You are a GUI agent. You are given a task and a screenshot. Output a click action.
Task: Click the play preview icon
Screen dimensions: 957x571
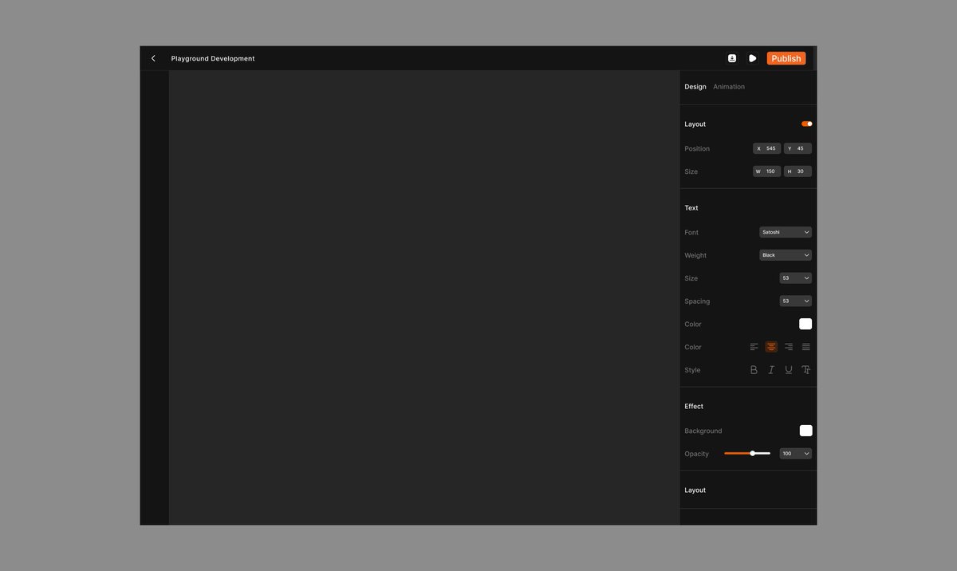pos(752,58)
